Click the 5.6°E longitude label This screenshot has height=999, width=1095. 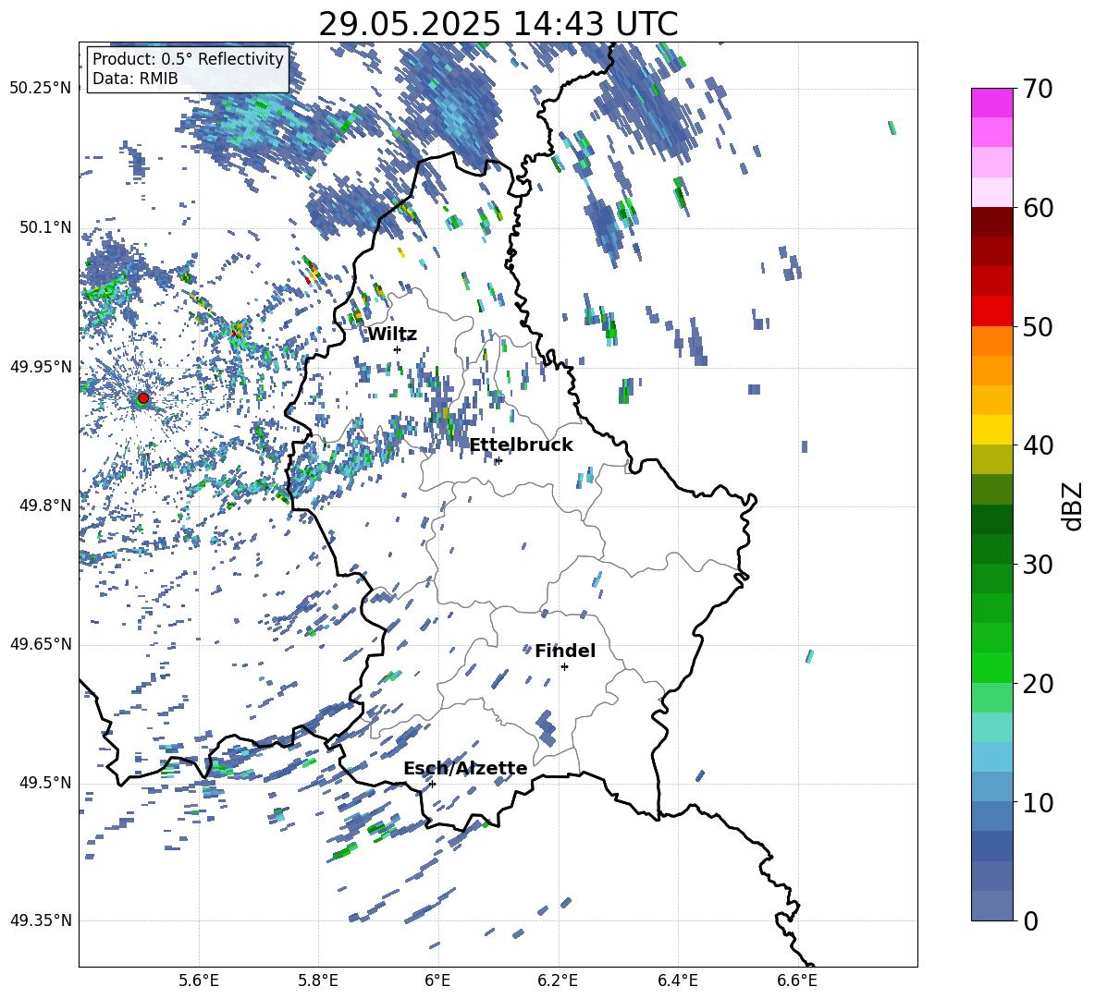pos(199,981)
